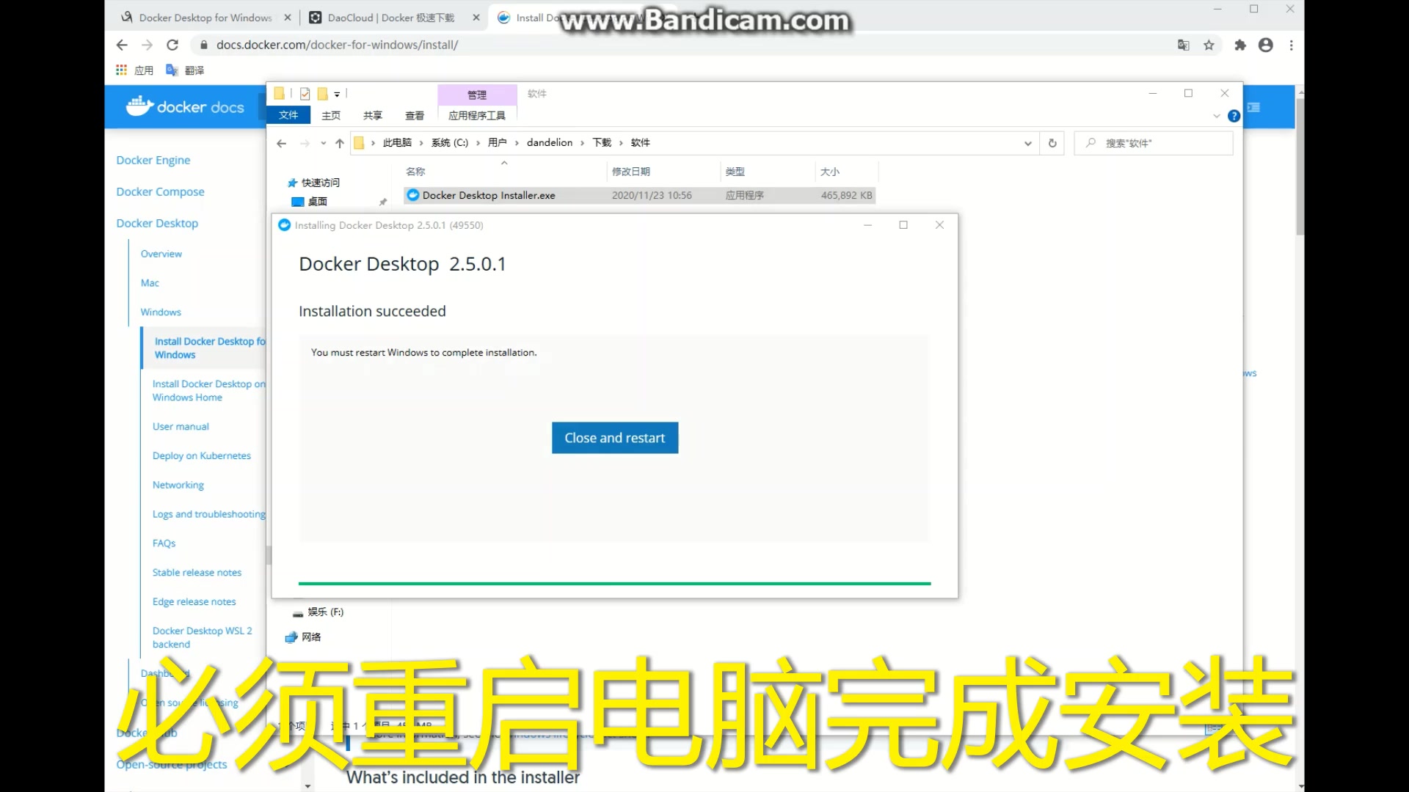Image resolution: width=1409 pixels, height=792 pixels.
Task: Open the 主页 ribbon tab
Action: click(331, 116)
